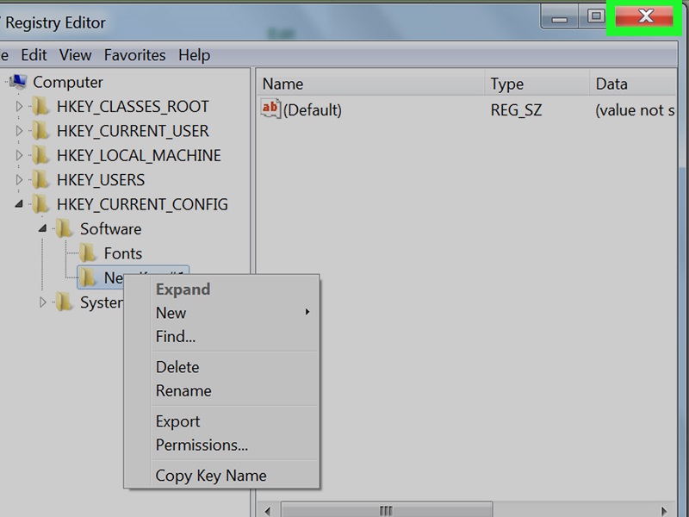Click the Name column header

click(x=370, y=84)
